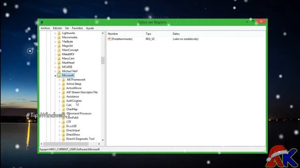Click the tree vertical scrollbar thumb
300x168 pixels.
tap(103, 60)
